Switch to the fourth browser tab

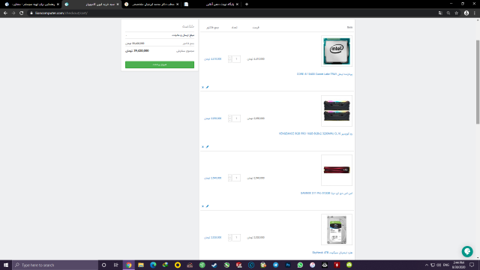point(211,4)
